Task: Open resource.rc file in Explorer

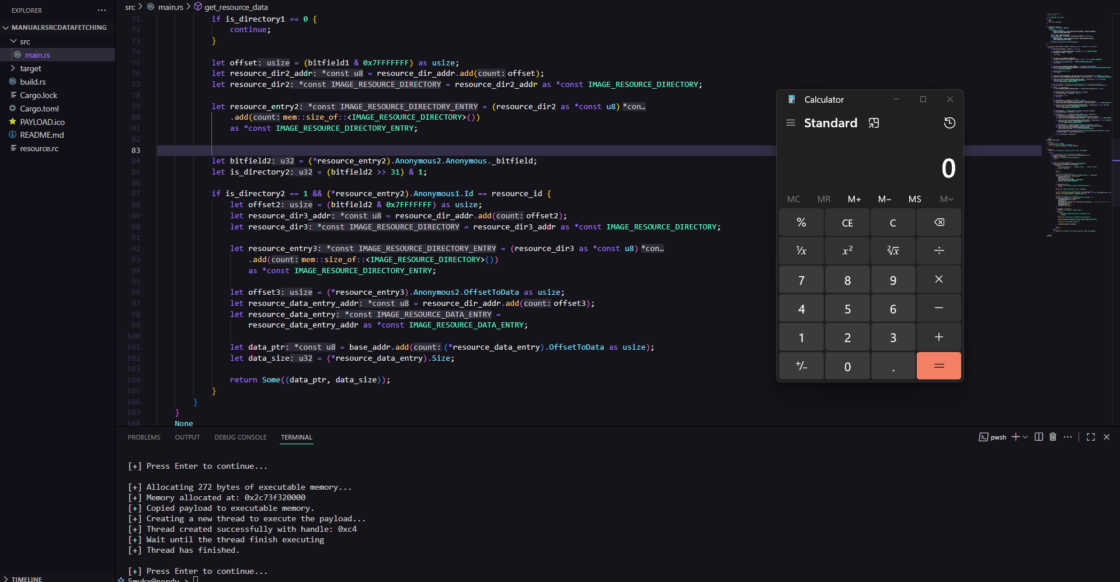Action: coord(57,148)
